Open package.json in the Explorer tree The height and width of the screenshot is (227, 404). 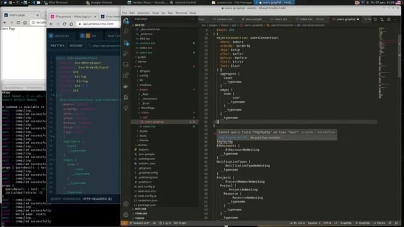coord(165,205)
